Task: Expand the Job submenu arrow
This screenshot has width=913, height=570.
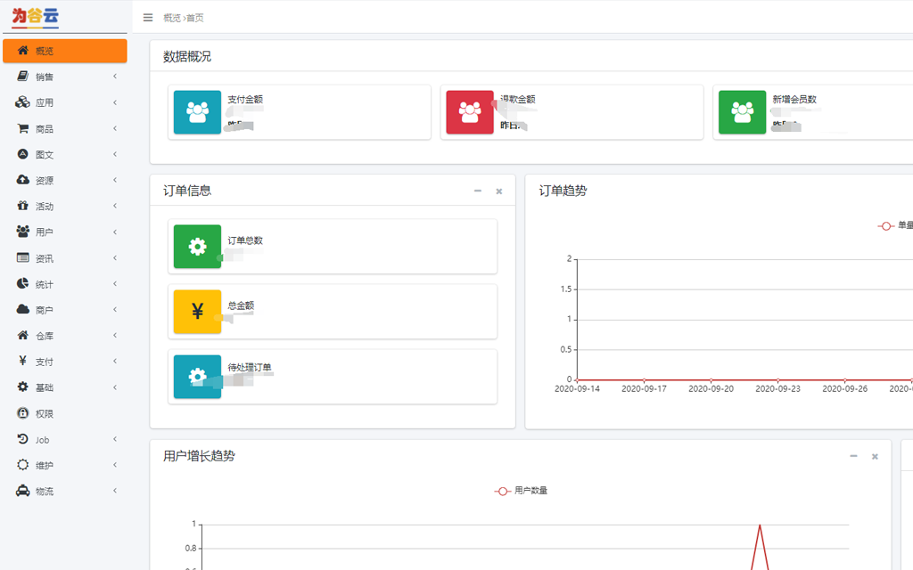Action: (115, 439)
